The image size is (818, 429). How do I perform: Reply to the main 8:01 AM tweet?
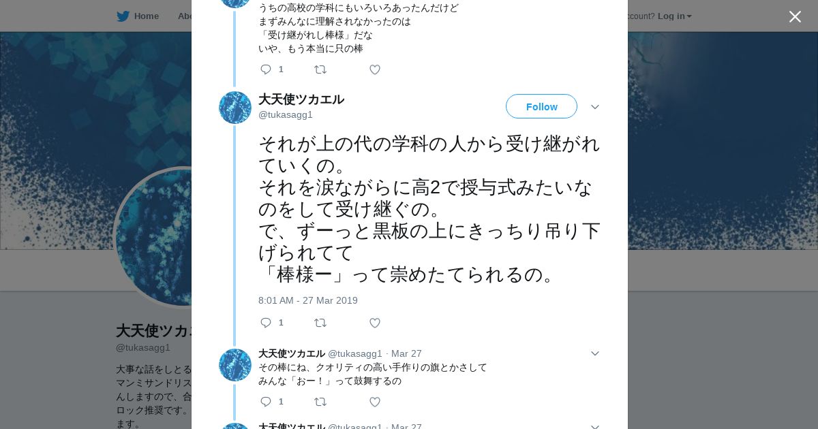click(266, 323)
